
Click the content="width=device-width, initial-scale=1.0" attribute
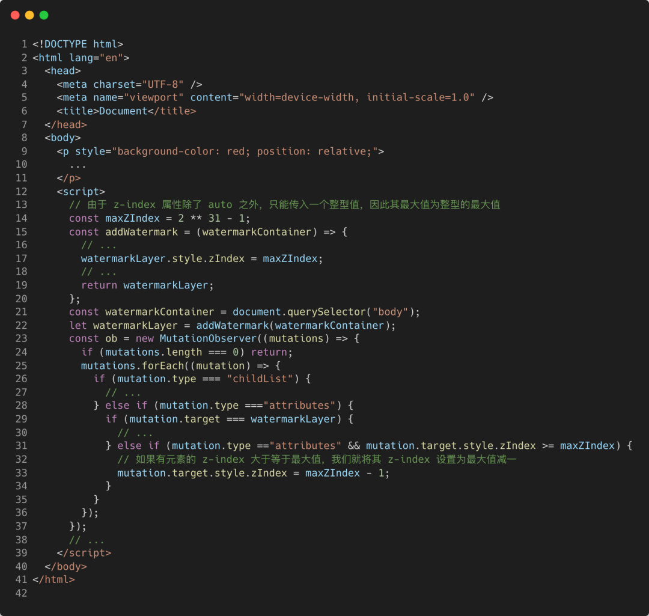point(332,98)
